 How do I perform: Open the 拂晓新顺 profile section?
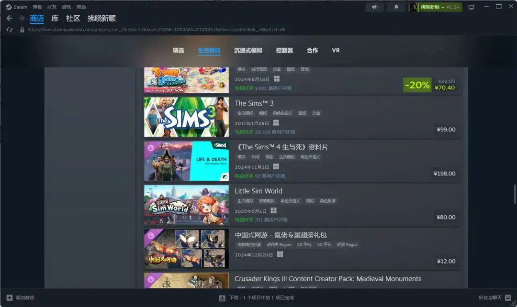[x=102, y=19]
